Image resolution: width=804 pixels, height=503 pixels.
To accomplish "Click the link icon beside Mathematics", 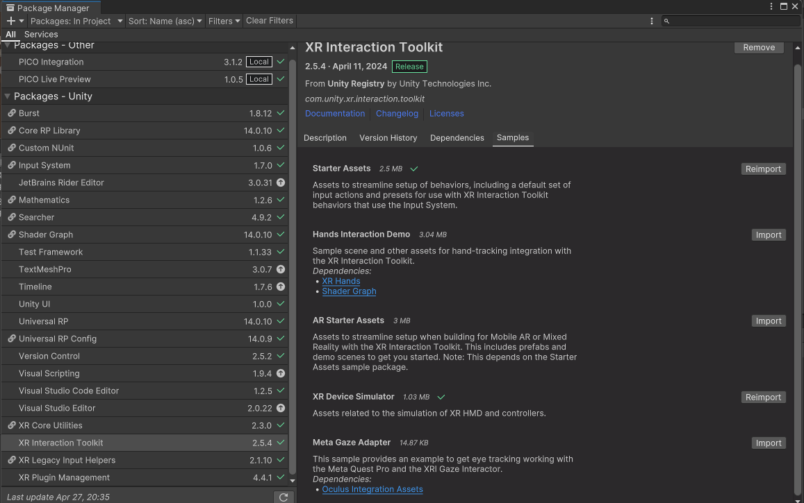I will (x=11, y=200).
